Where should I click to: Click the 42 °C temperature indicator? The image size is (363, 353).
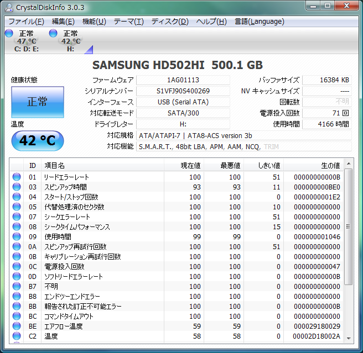click(x=38, y=140)
